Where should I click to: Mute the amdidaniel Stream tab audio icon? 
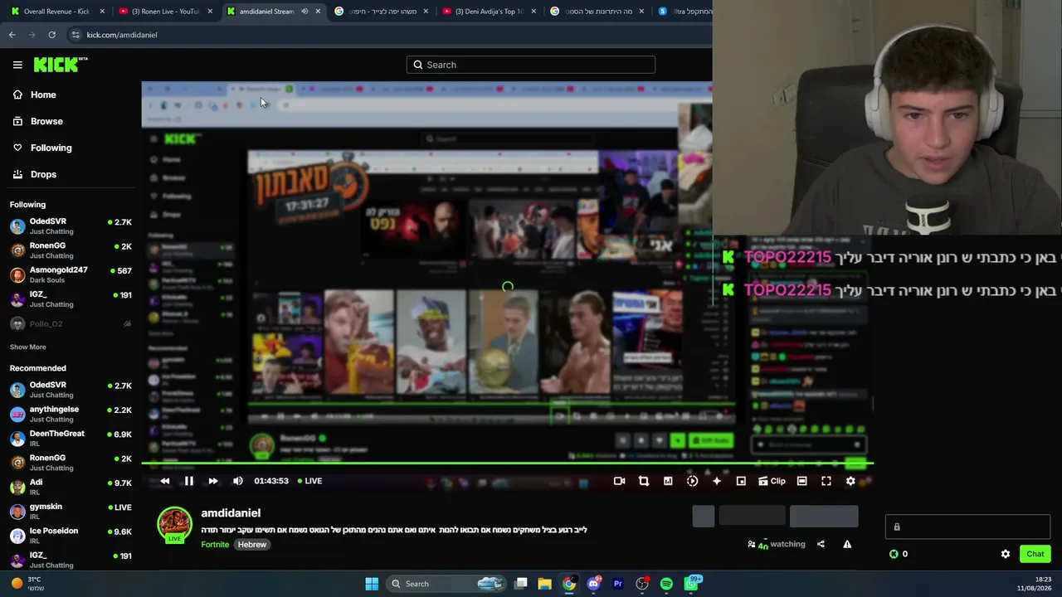(x=304, y=12)
